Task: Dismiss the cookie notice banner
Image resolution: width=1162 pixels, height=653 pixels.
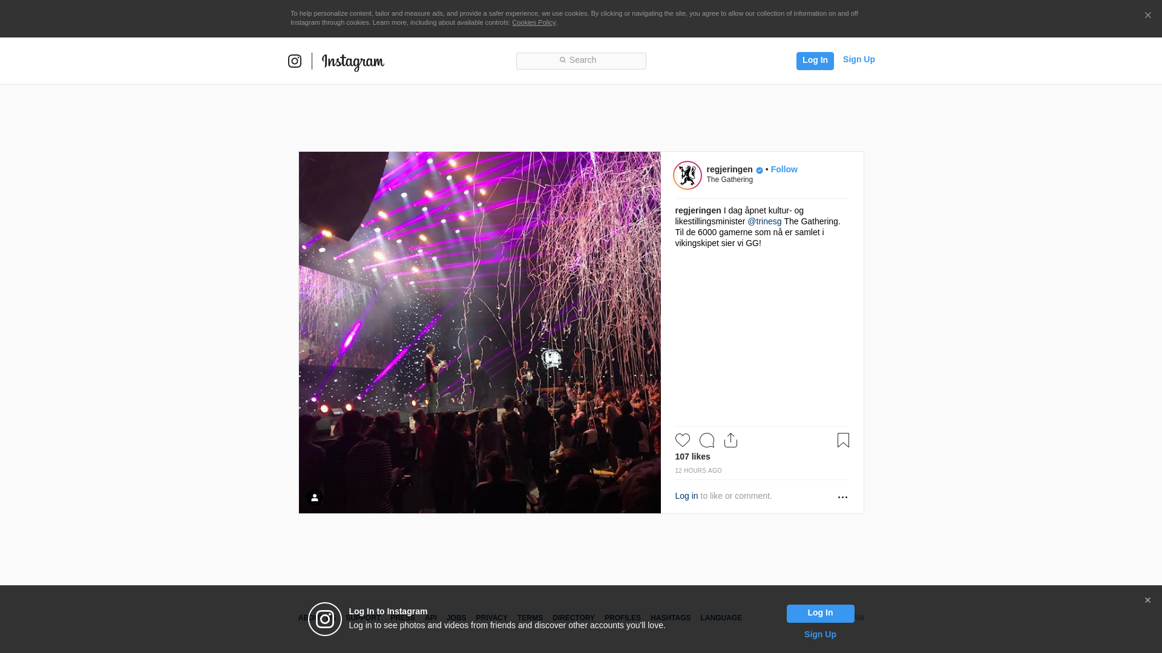Action: tap(1147, 15)
